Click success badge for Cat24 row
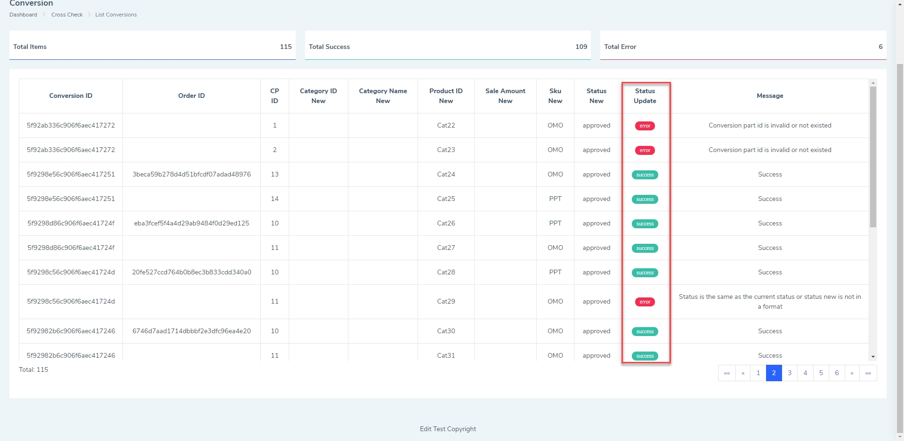 coord(645,175)
